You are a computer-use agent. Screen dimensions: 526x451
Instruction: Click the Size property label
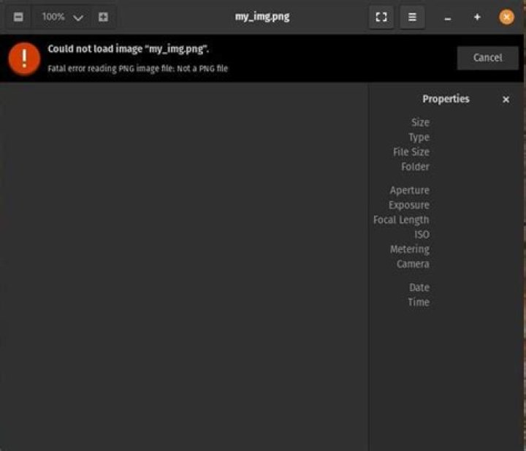(420, 123)
